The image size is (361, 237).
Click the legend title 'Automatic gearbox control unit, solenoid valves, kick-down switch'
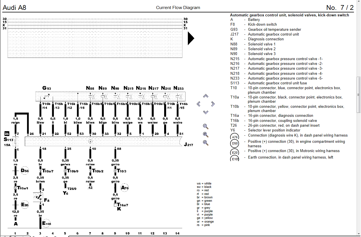pos(290,15)
